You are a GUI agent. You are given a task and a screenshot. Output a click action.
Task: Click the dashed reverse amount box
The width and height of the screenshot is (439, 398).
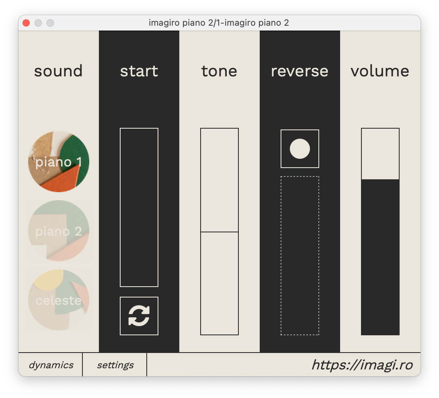(x=300, y=255)
